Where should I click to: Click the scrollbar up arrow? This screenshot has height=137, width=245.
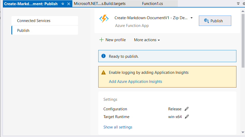[243, 11]
